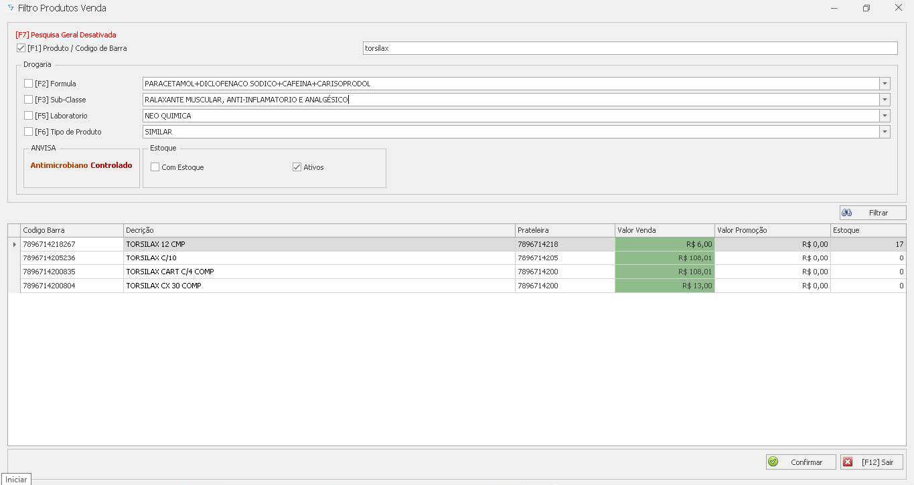
Task: Click the Confirmar button
Action: click(801, 462)
